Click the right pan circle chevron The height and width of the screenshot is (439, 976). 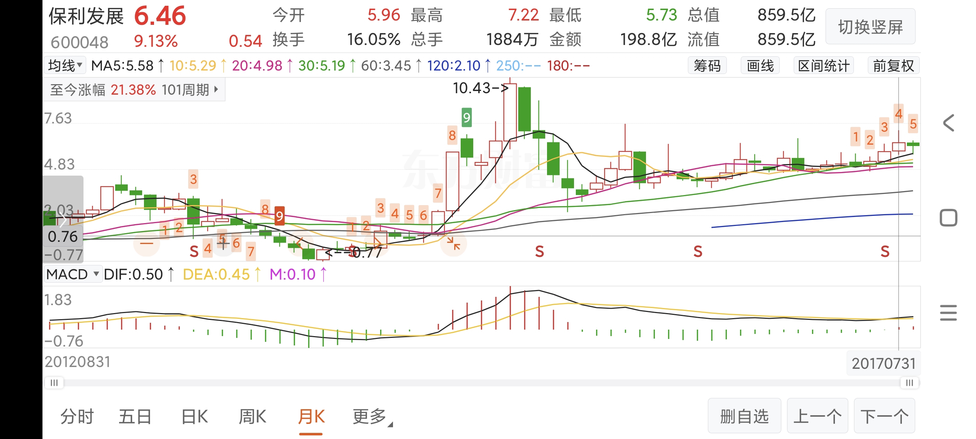pyautogui.click(x=377, y=244)
